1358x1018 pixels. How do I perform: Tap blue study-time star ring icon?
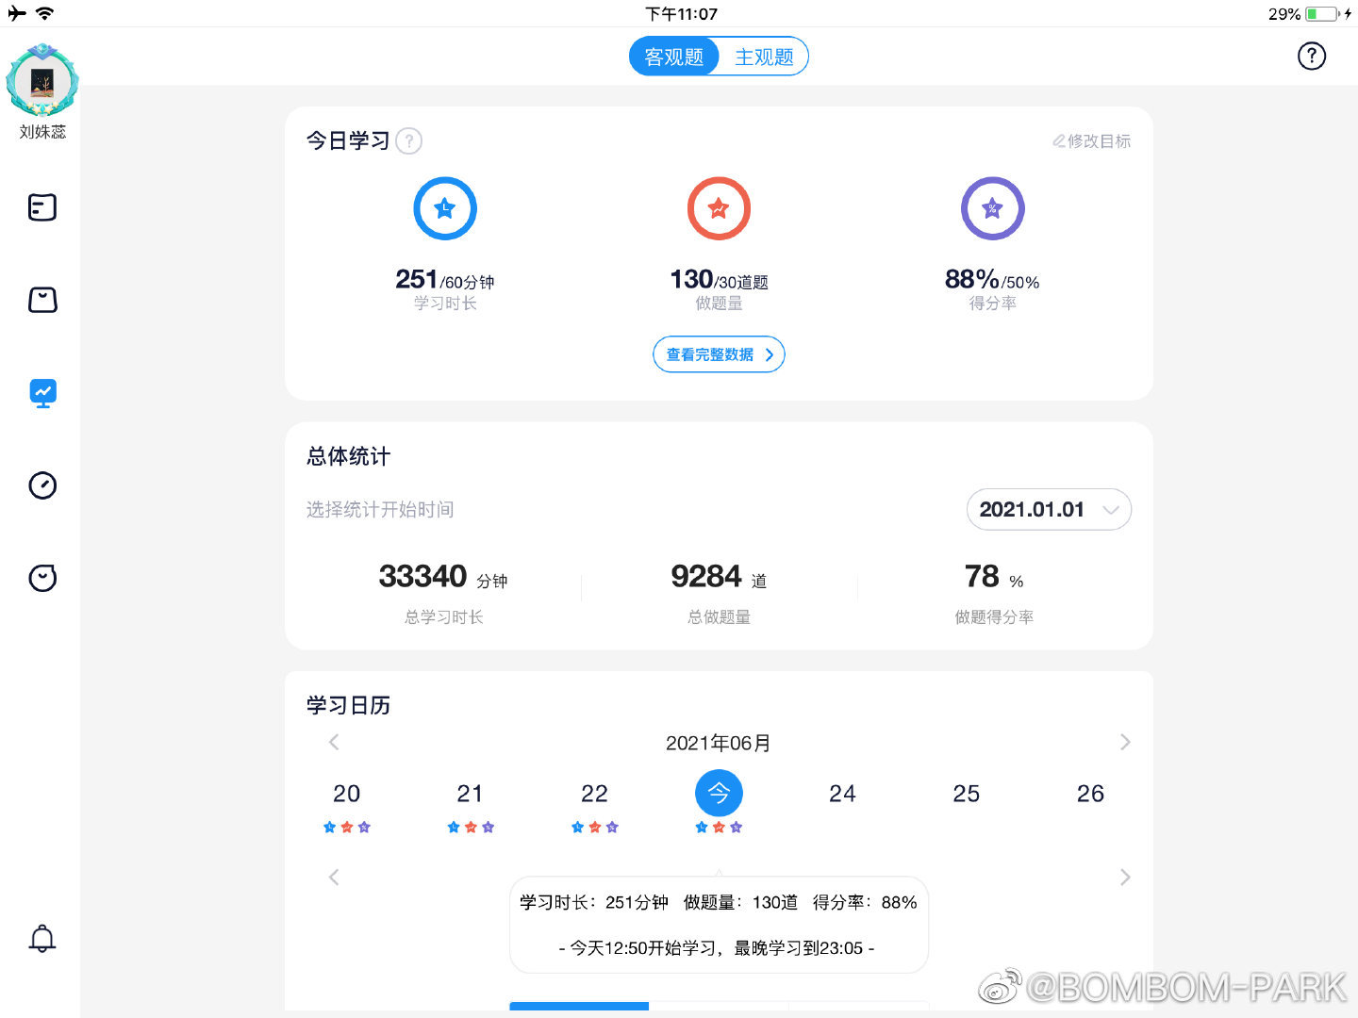click(x=445, y=208)
